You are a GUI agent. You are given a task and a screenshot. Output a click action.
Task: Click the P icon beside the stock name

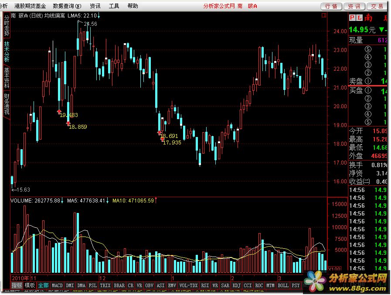tap(352, 17)
